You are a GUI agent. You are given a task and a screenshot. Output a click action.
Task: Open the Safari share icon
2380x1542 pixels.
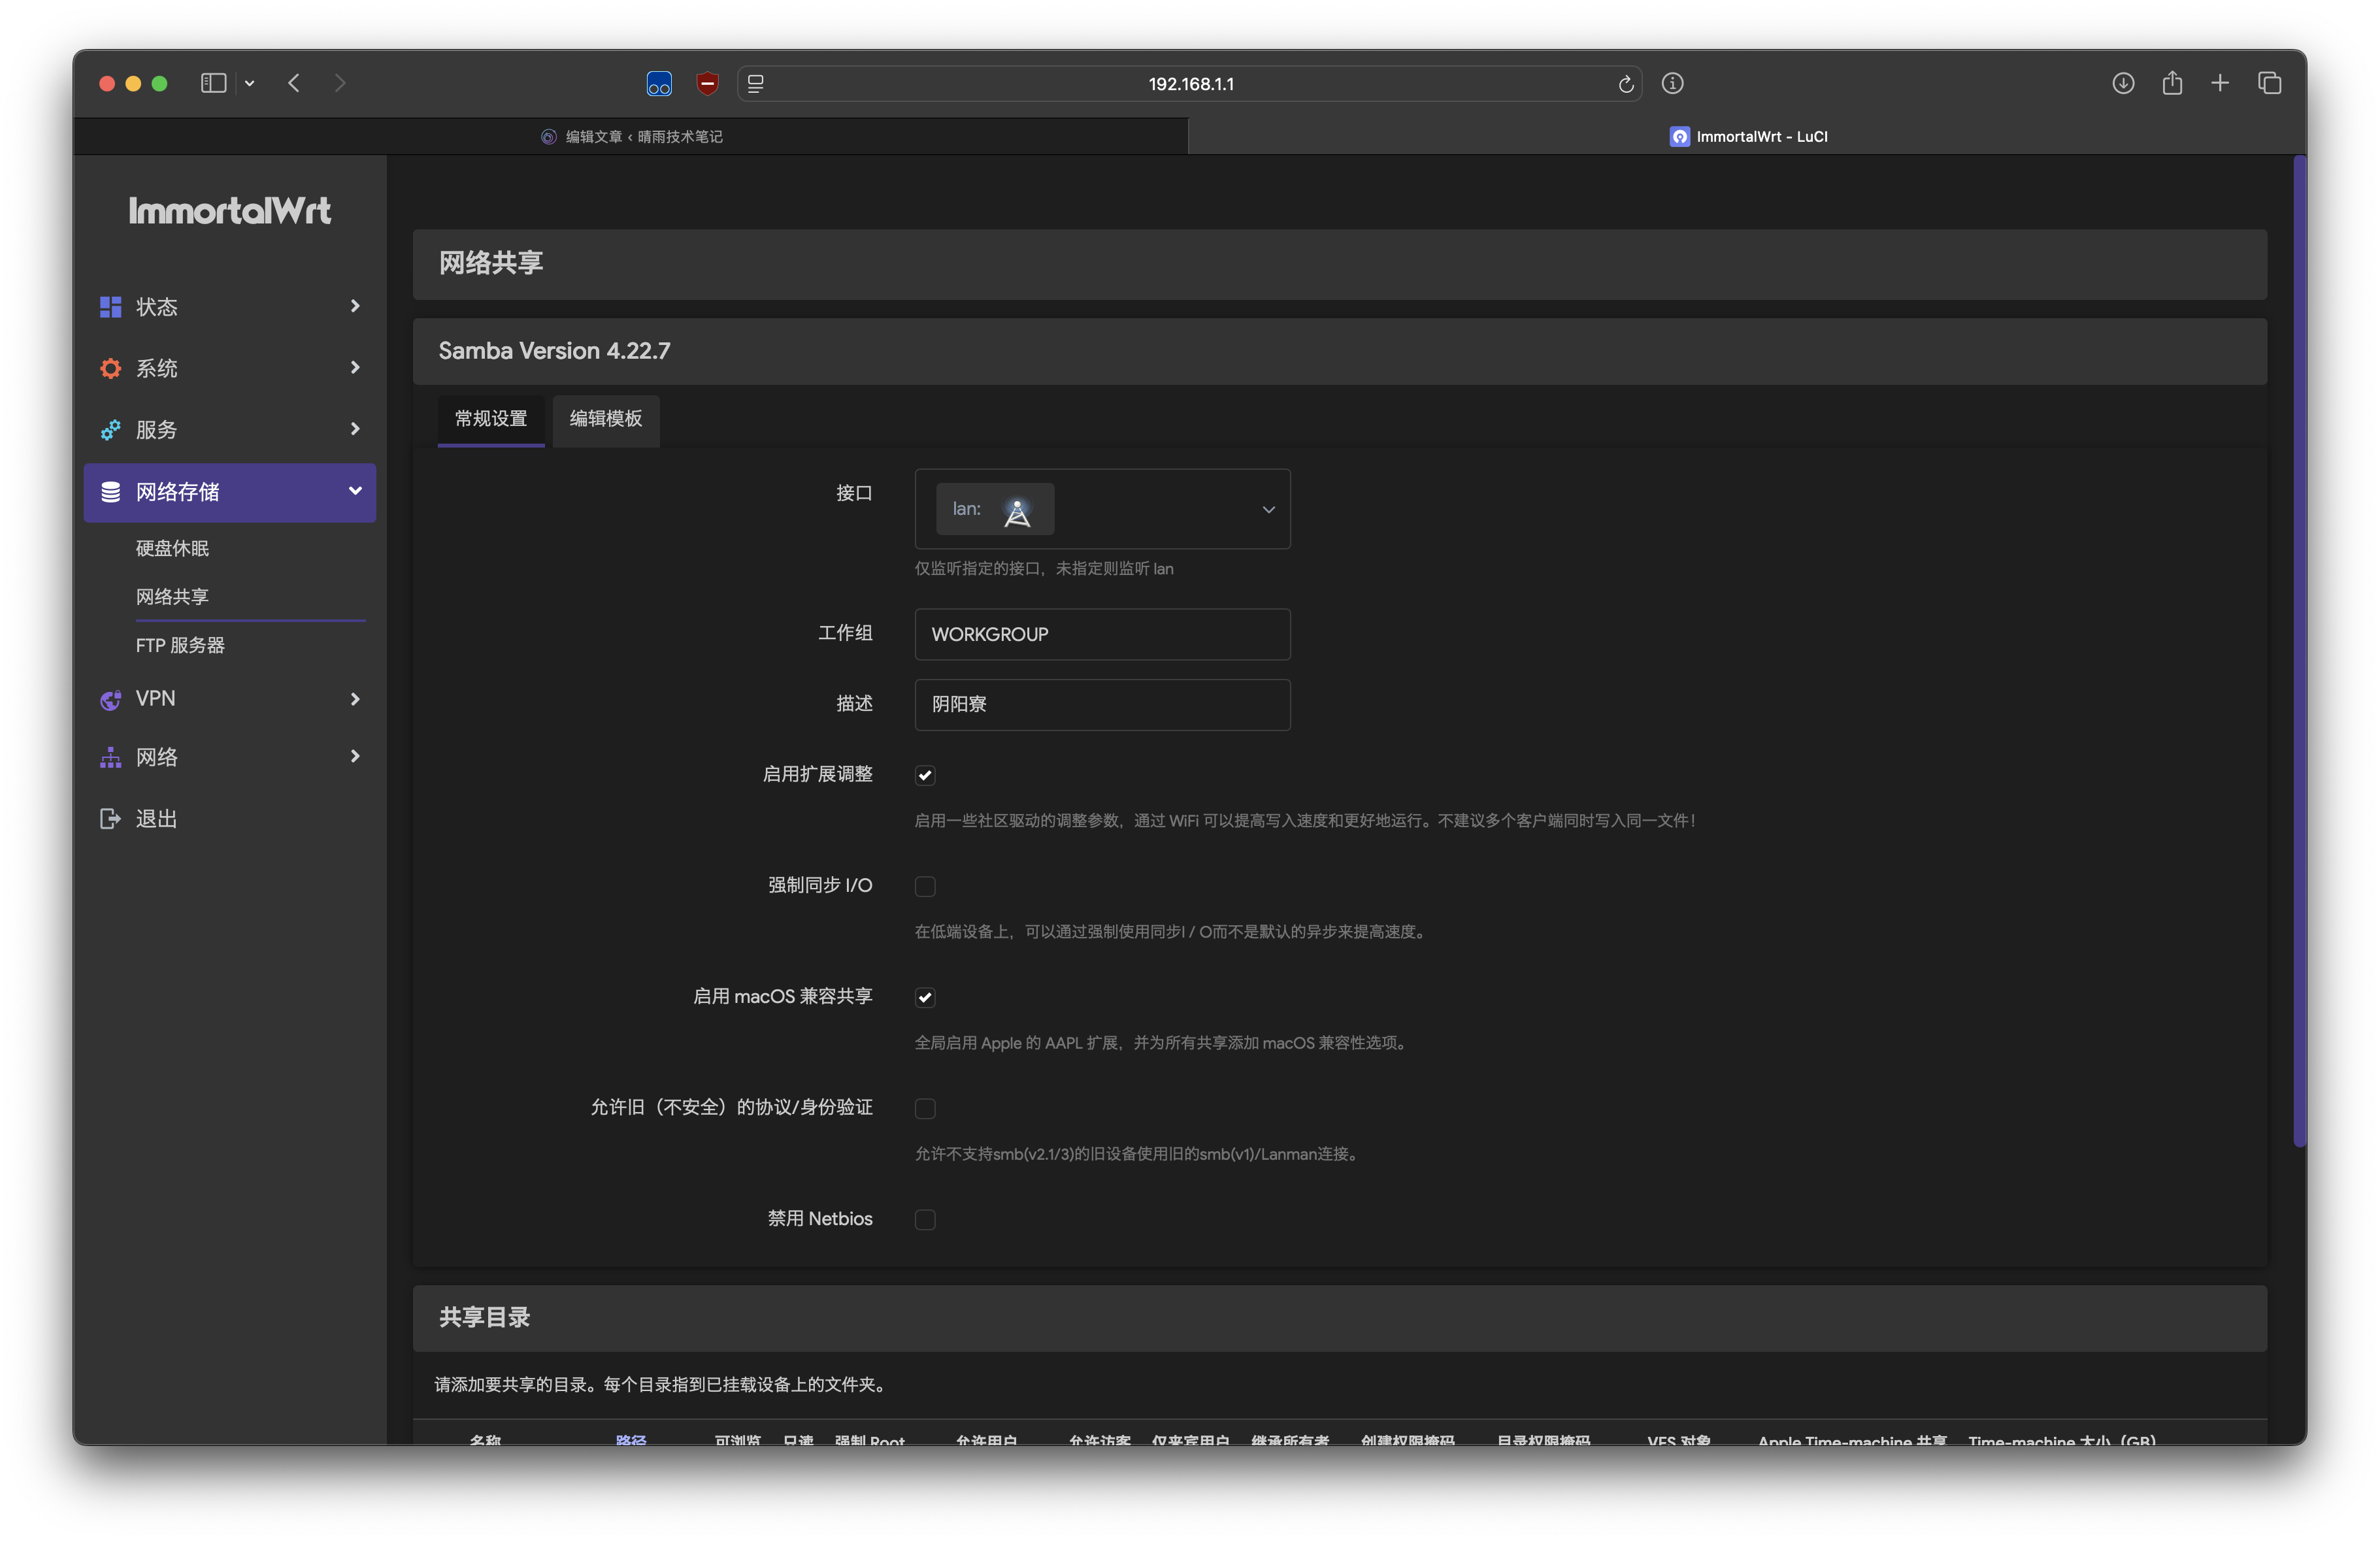[2172, 83]
